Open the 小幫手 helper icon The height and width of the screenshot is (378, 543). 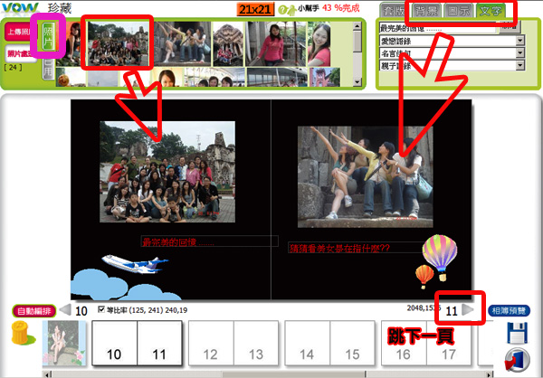tap(287, 10)
